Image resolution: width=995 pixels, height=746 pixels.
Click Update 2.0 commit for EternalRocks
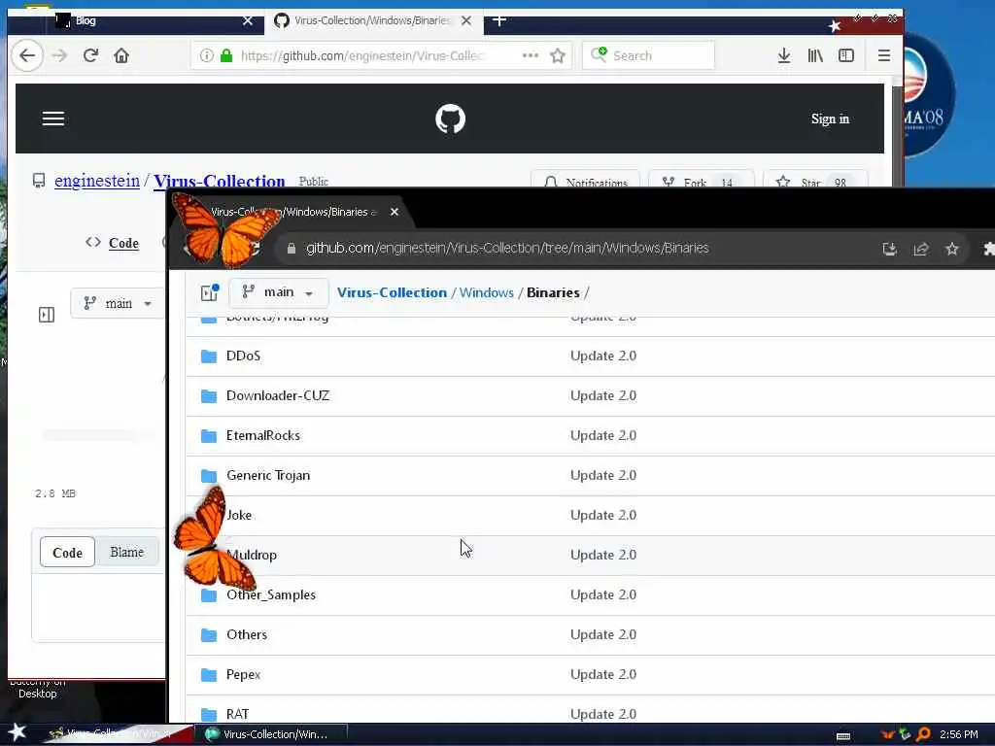(x=603, y=436)
